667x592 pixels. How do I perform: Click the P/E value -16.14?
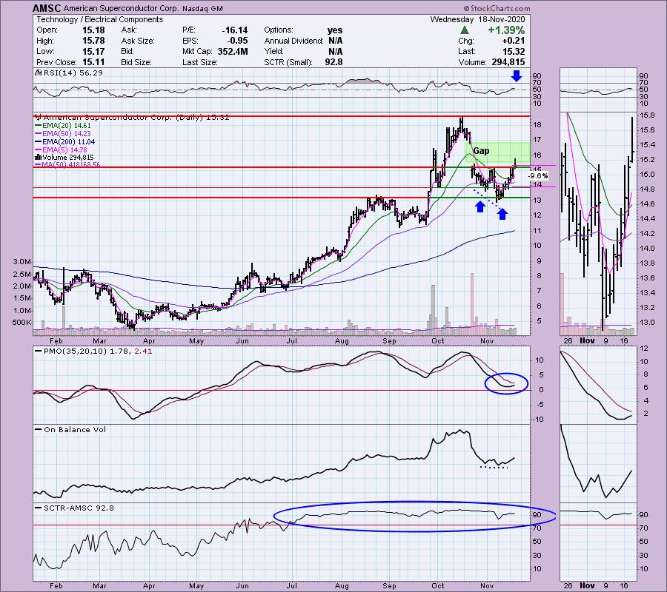tap(235, 30)
